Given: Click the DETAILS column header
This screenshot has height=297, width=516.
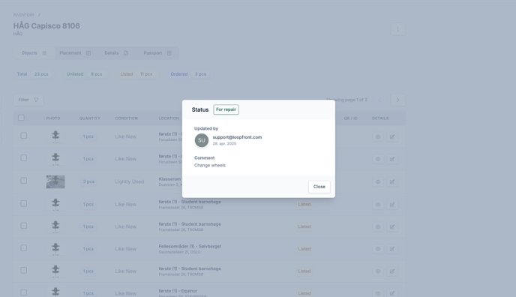Looking at the screenshot, I should 380,118.
